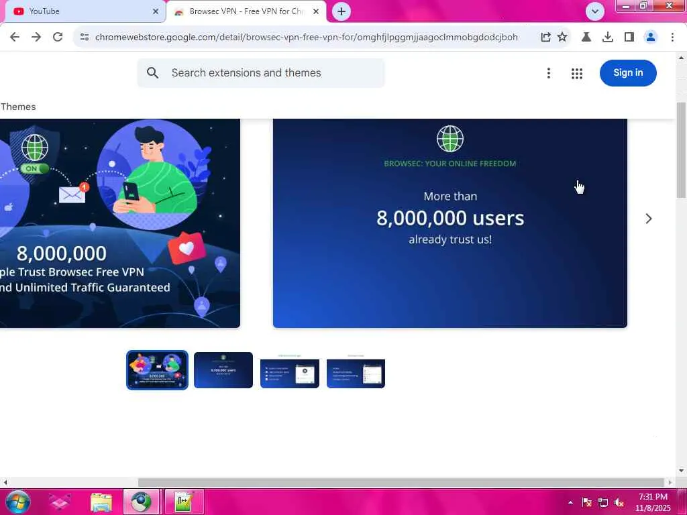The height and width of the screenshot is (515, 687).
Task: Click the horizontal scrollbar thumb
Action: (x=401, y=482)
